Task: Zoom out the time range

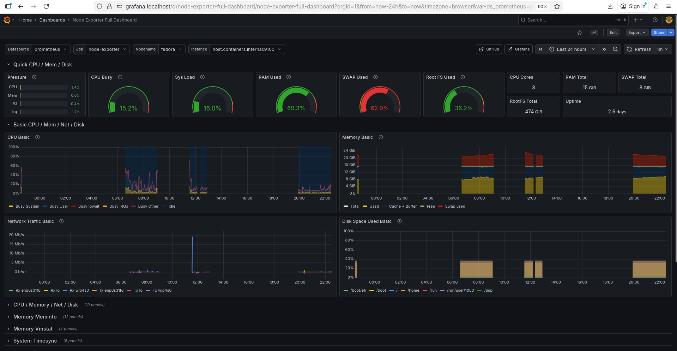Action: tap(615, 49)
